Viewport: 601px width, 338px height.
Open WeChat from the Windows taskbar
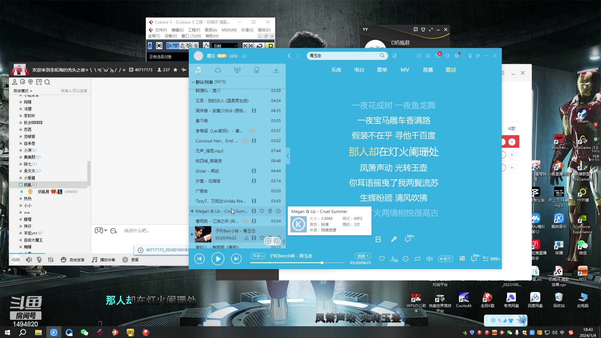(x=85, y=332)
